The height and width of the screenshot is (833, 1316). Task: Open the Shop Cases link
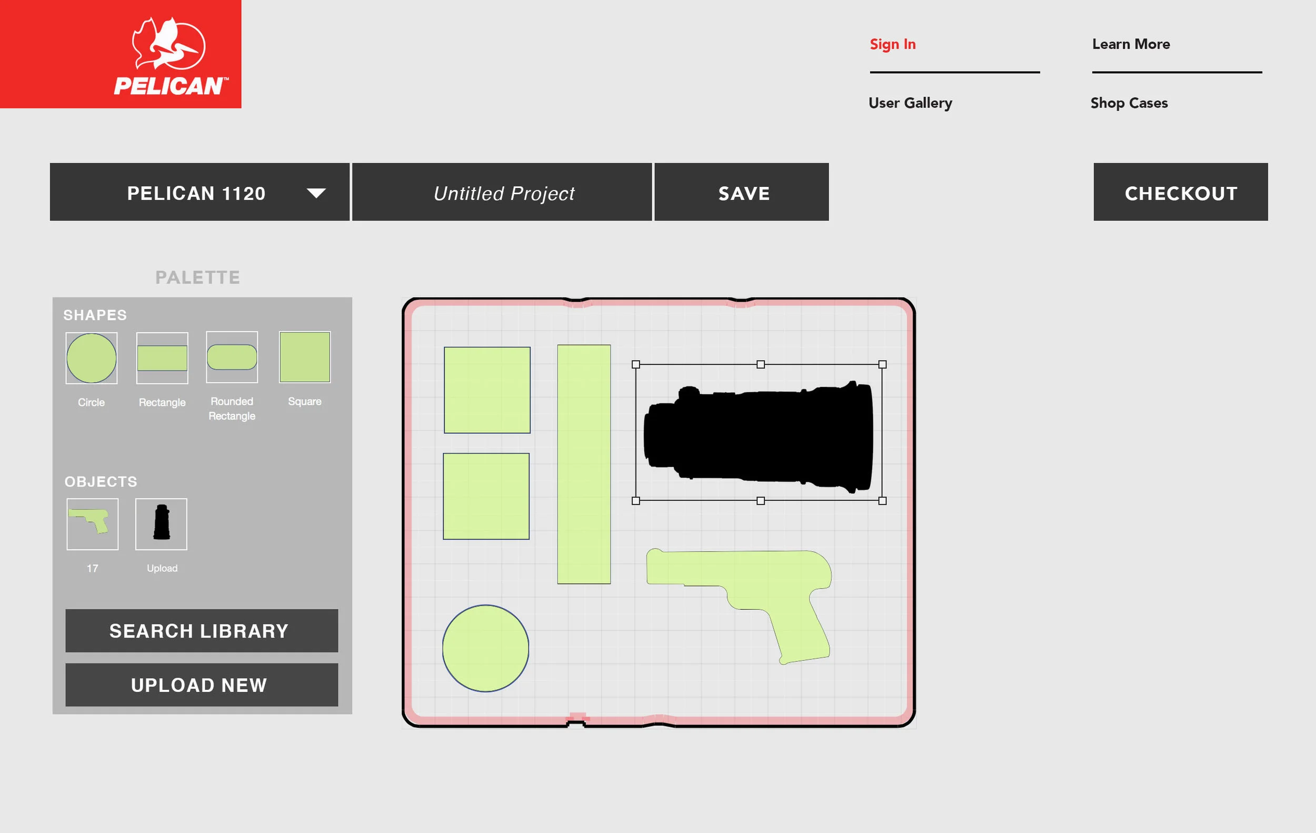[1129, 103]
